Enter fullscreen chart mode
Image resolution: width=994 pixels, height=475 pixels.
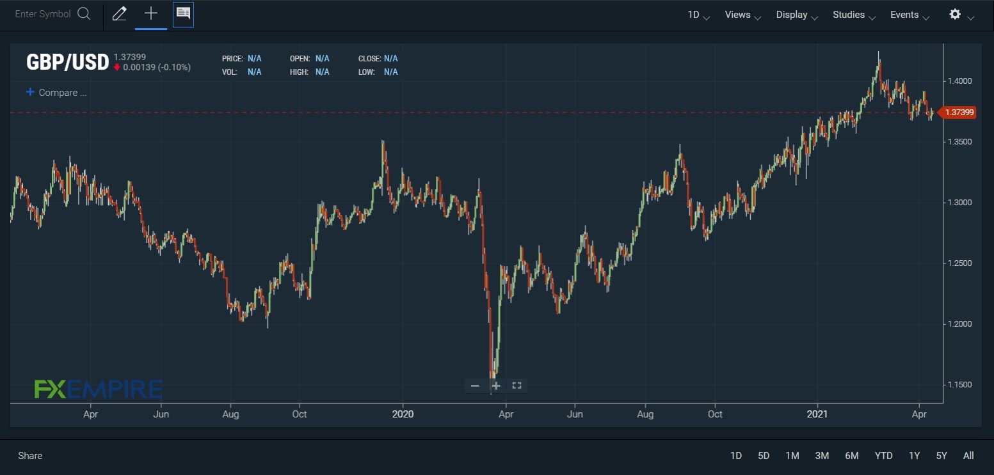517,385
